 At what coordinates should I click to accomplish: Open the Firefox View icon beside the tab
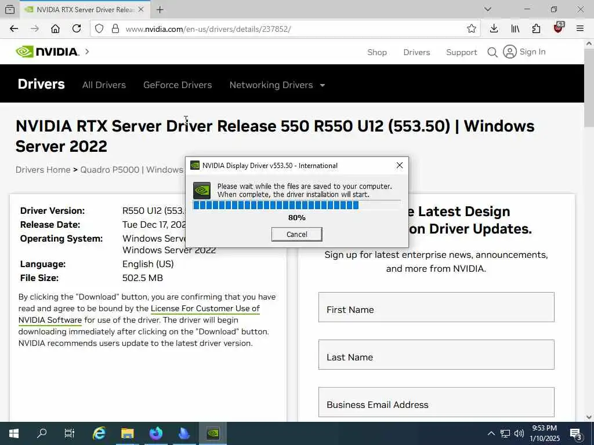10,9
